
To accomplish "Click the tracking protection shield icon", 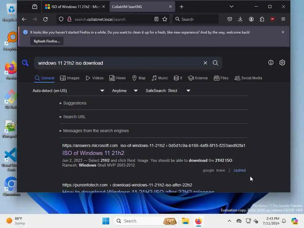I will [61, 19].
